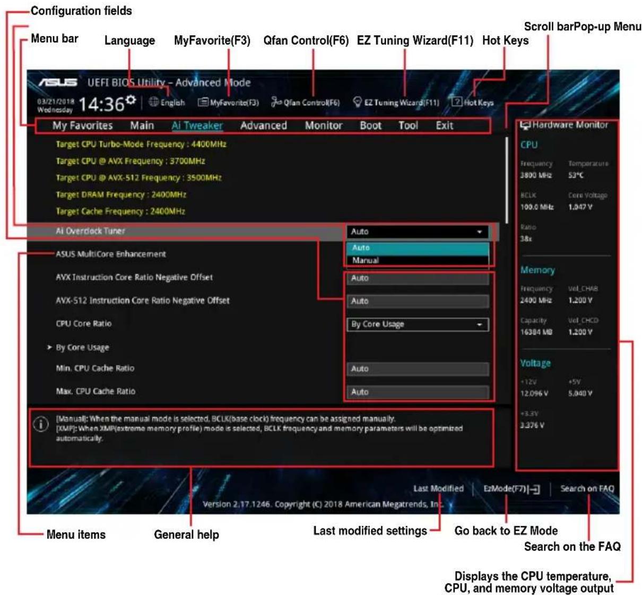Switch to the Tool tab
Screen dimensions: 642x595
pyautogui.click(x=408, y=126)
